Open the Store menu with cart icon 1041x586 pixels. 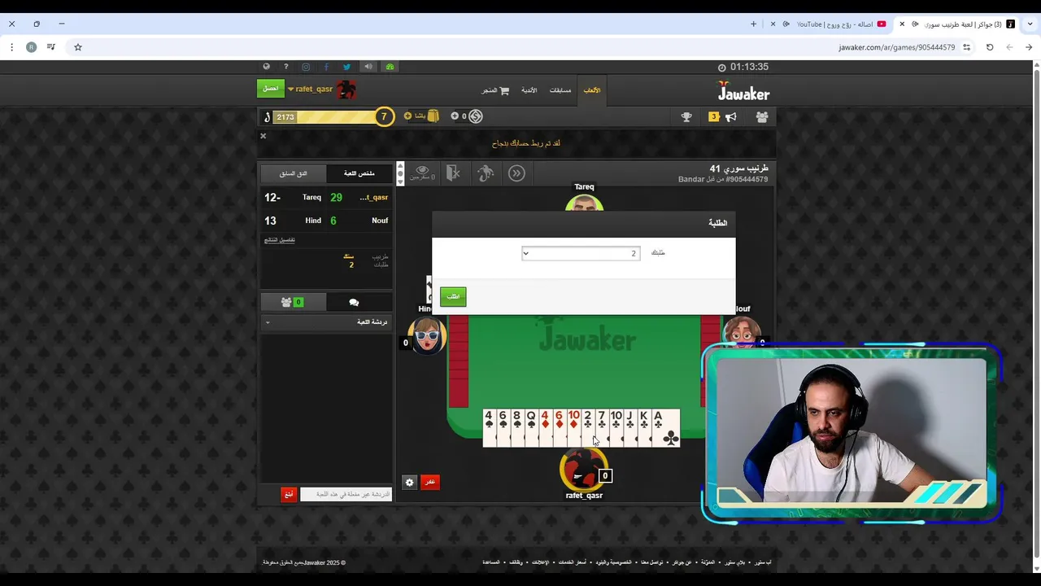coord(495,90)
